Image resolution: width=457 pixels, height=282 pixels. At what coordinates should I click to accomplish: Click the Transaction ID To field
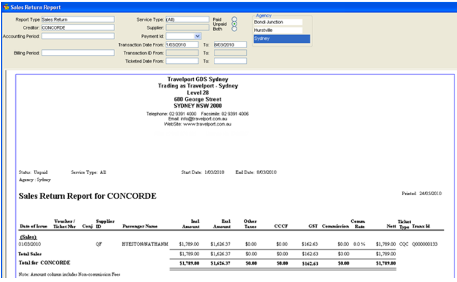pos(230,53)
